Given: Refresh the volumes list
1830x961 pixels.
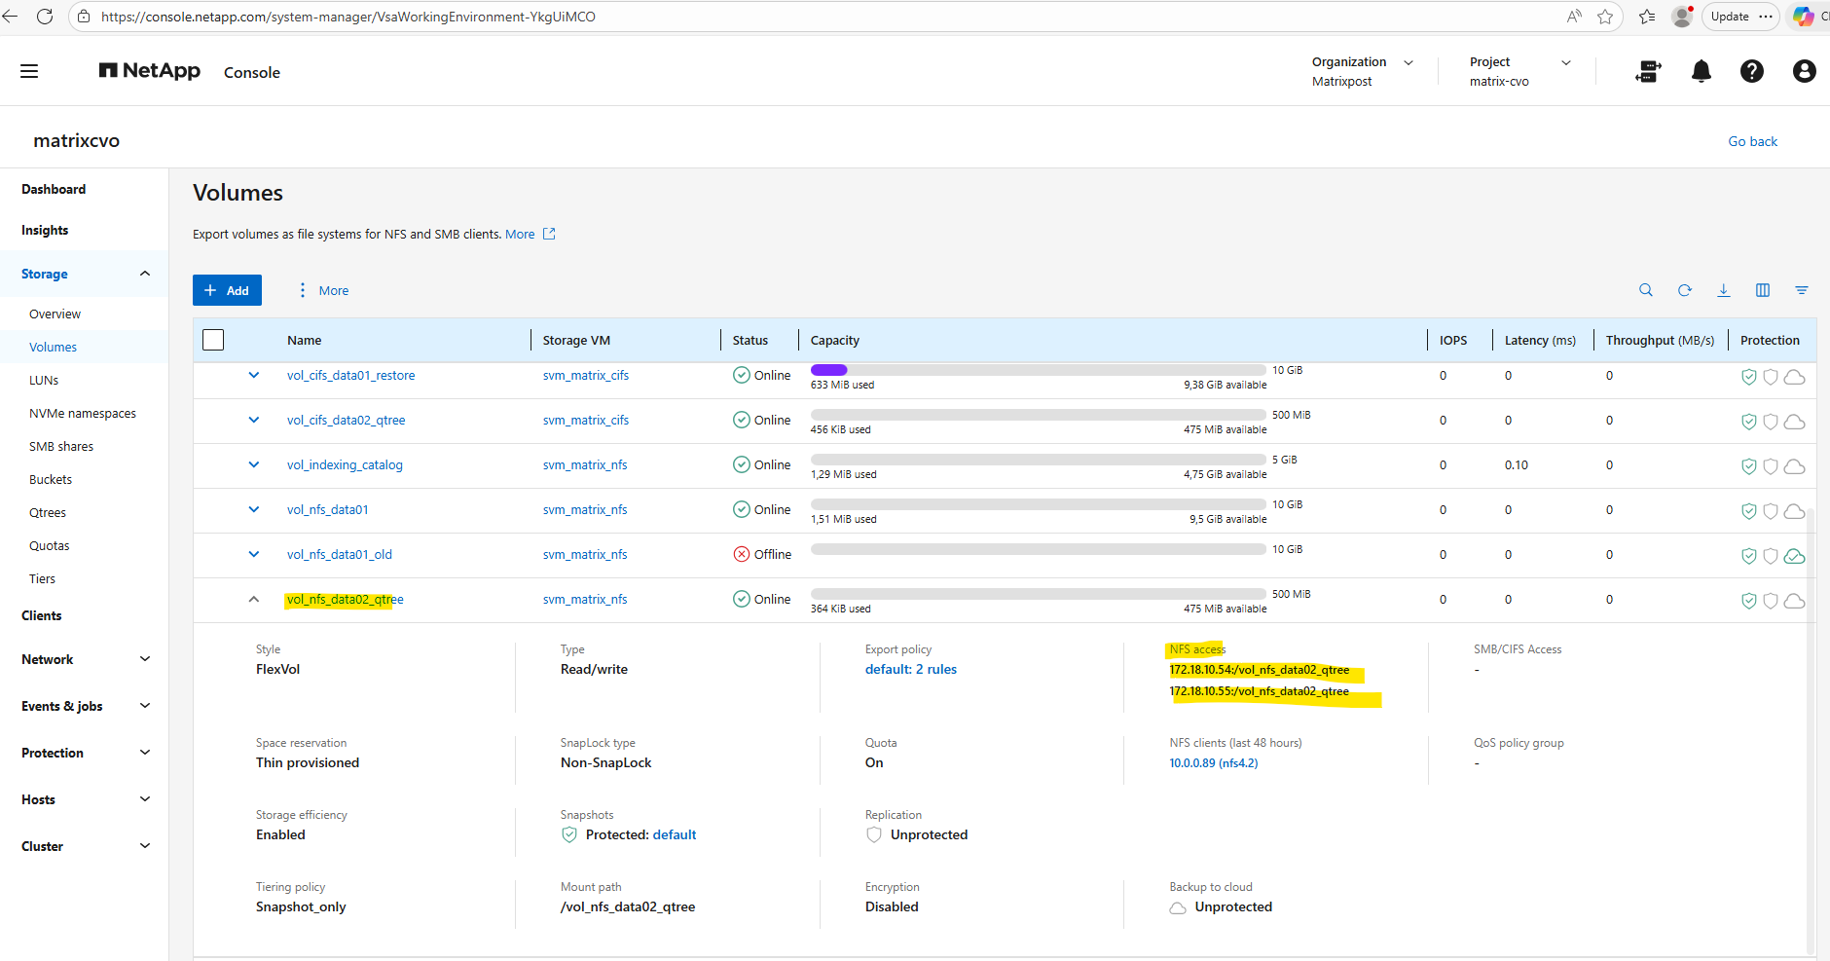Looking at the screenshot, I should click(x=1684, y=290).
